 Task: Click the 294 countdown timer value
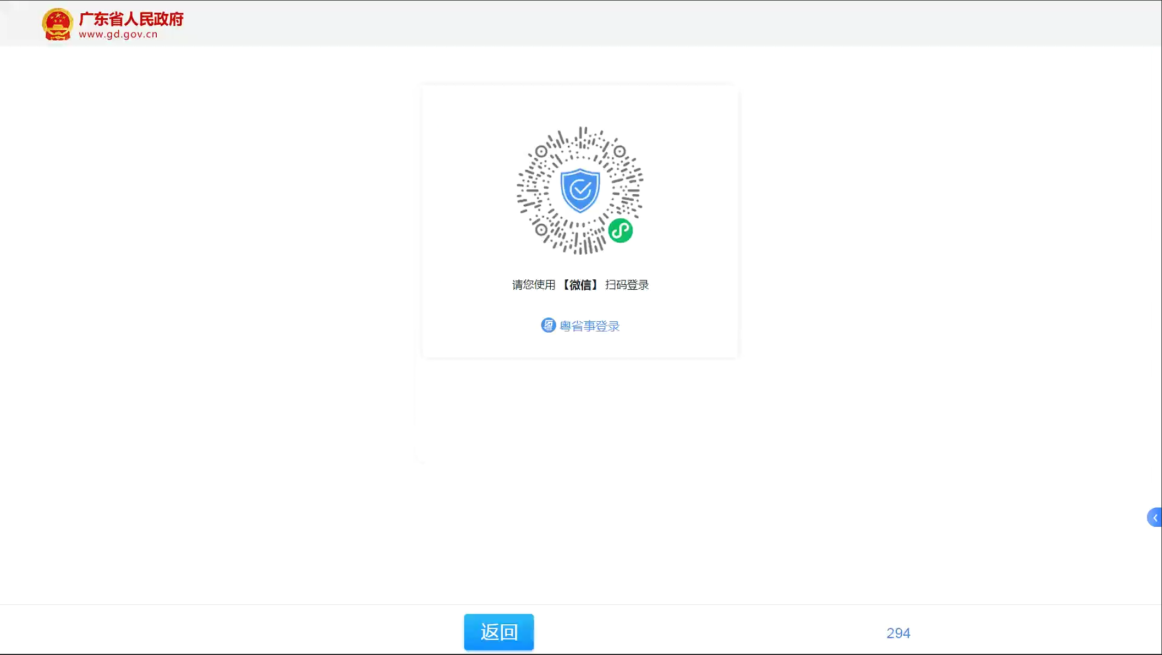coord(898,633)
